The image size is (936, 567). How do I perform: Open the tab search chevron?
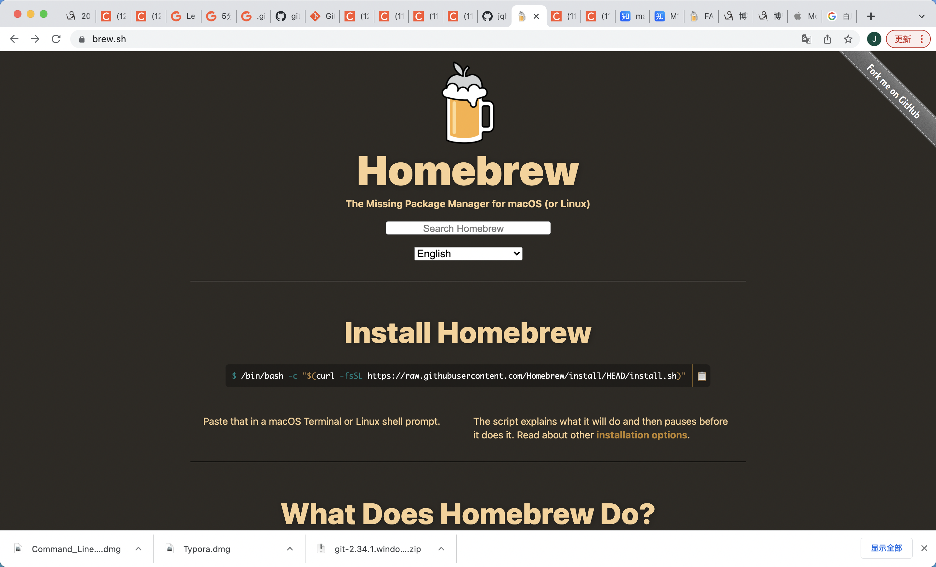pos(921,16)
